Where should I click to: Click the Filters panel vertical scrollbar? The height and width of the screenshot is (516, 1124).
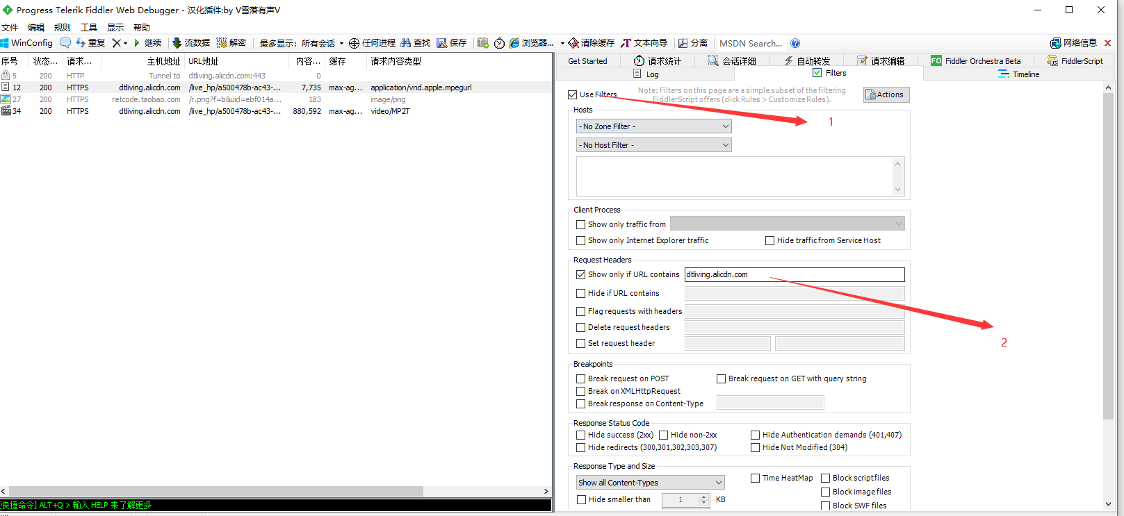coord(1108,256)
